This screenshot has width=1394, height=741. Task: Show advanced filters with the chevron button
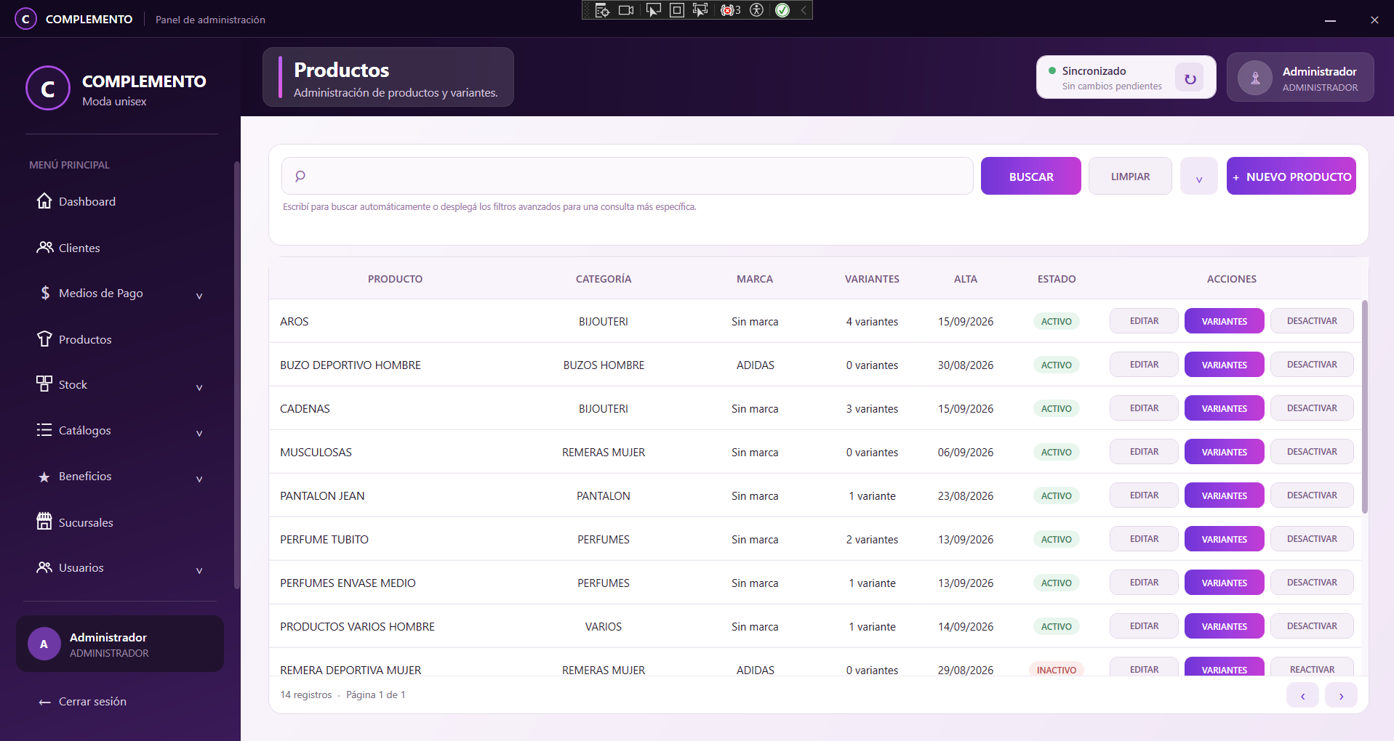(x=1198, y=177)
